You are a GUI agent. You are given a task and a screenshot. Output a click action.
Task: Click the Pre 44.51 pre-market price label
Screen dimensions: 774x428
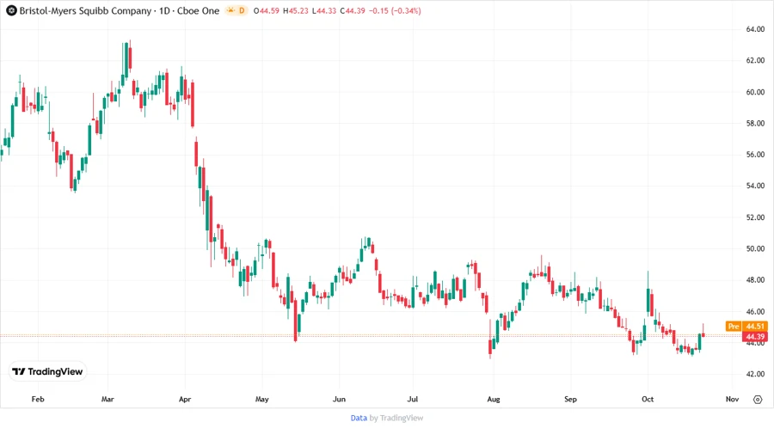click(746, 326)
